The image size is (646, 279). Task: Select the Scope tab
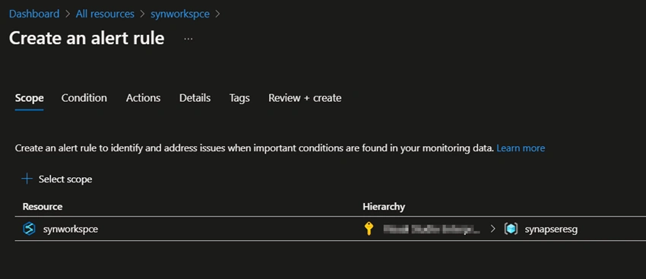click(29, 98)
